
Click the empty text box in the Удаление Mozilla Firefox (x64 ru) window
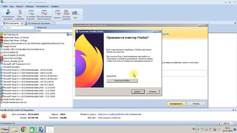184,73
